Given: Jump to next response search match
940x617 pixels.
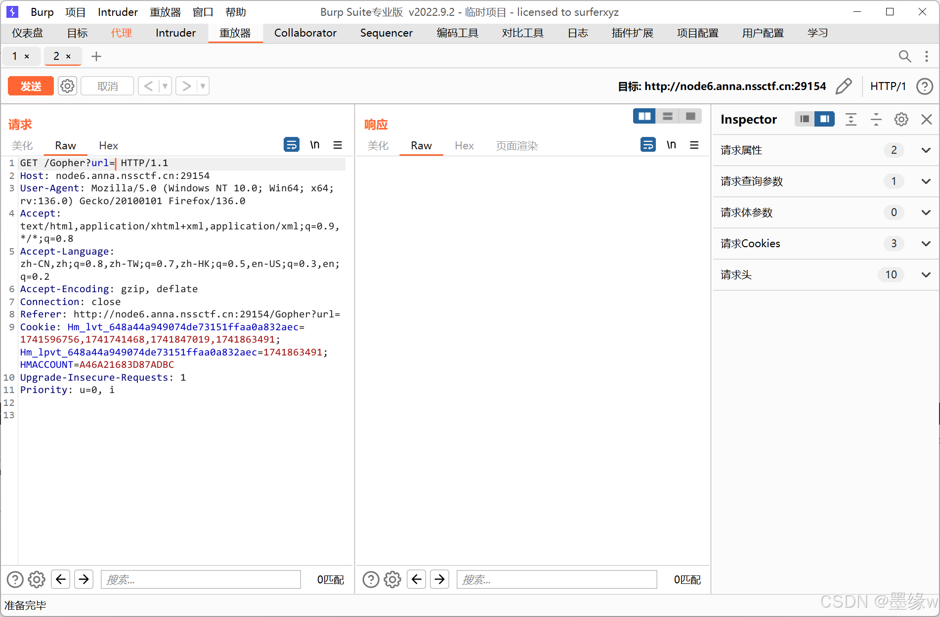Looking at the screenshot, I should point(440,579).
